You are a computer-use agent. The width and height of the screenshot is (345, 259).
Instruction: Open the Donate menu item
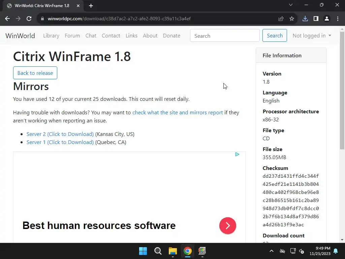[x=171, y=36]
